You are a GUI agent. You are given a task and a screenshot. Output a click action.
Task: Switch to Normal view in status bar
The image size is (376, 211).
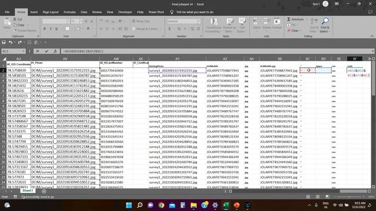(308, 197)
